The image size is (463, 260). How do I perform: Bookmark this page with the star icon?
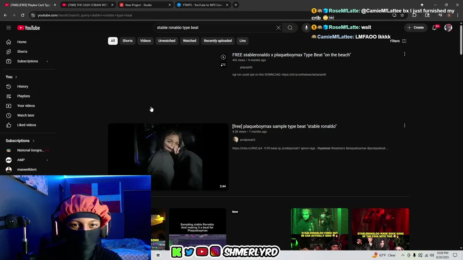coord(402,15)
